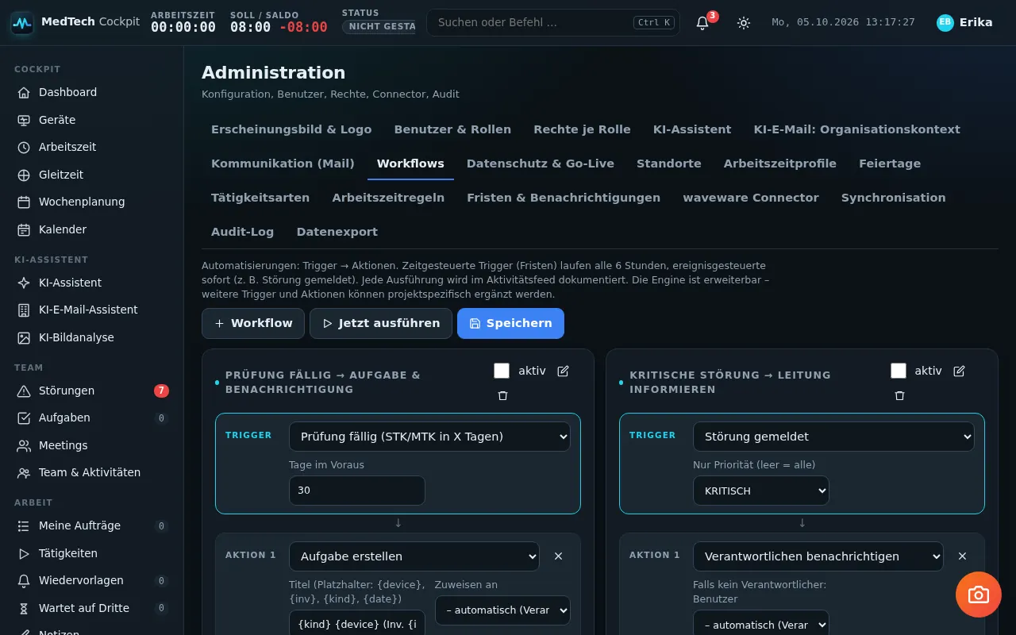Open the KRITISCH priority dropdown

(x=761, y=491)
